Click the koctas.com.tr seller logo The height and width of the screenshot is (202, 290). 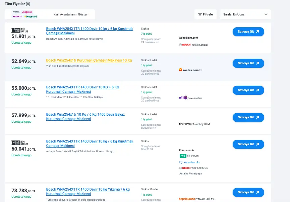click(190, 70)
